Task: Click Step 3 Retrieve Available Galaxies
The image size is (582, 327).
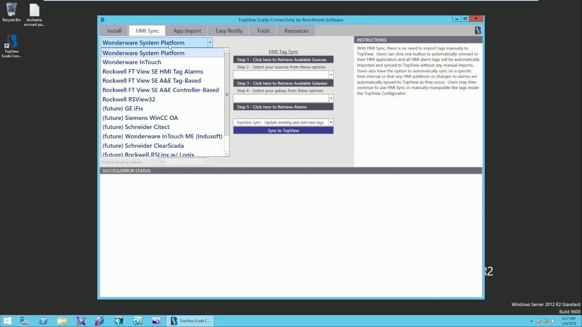Action: pyautogui.click(x=283, y=83)
